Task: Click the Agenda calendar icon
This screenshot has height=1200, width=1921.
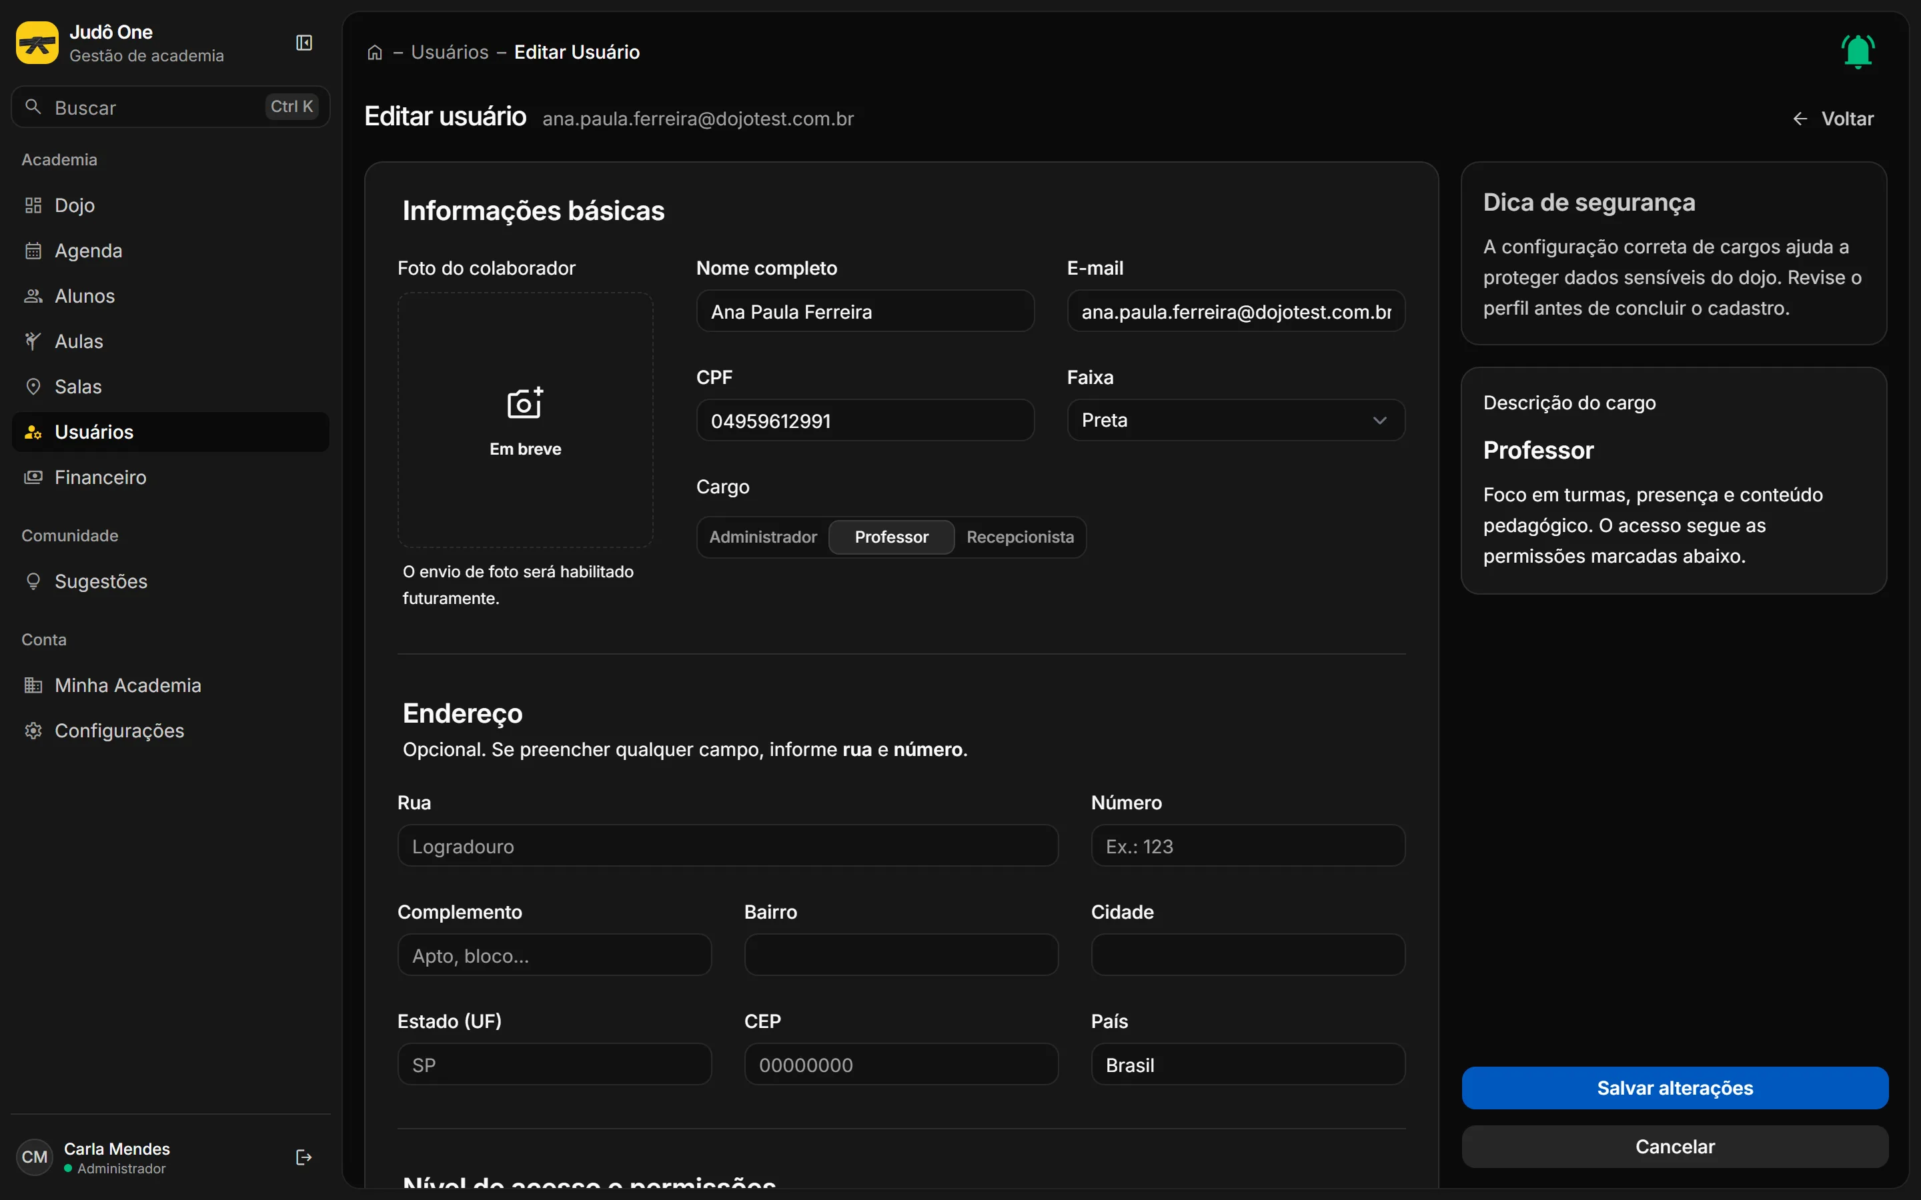Action: [33, 251]
